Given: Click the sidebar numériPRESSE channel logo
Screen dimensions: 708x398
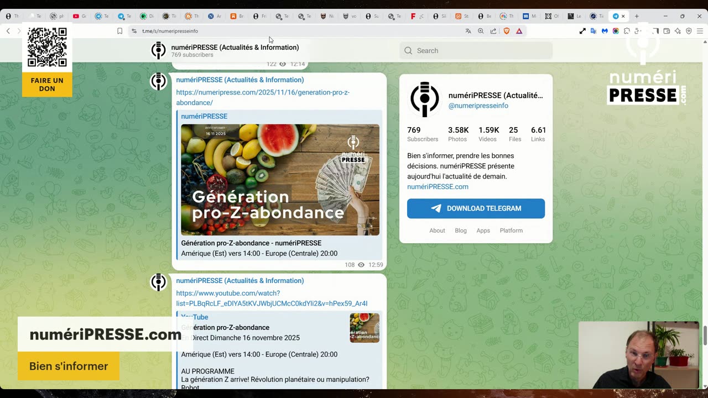Looking at the screenshot, I should [x=425, y=99].
